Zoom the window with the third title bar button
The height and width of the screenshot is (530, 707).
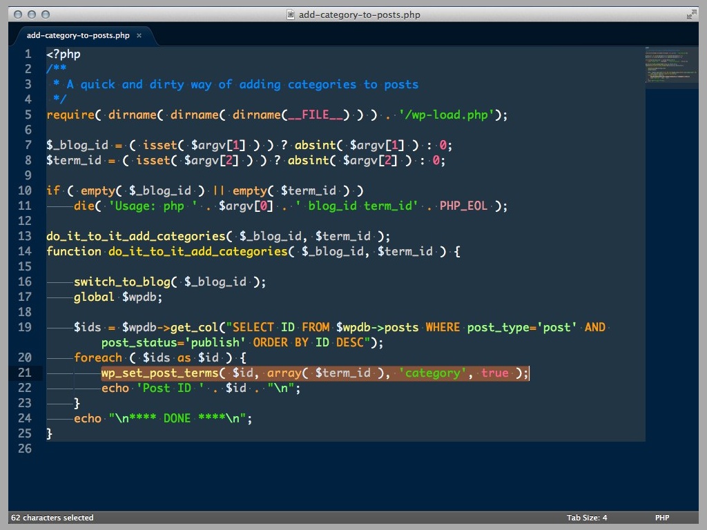tap(46, 14)
